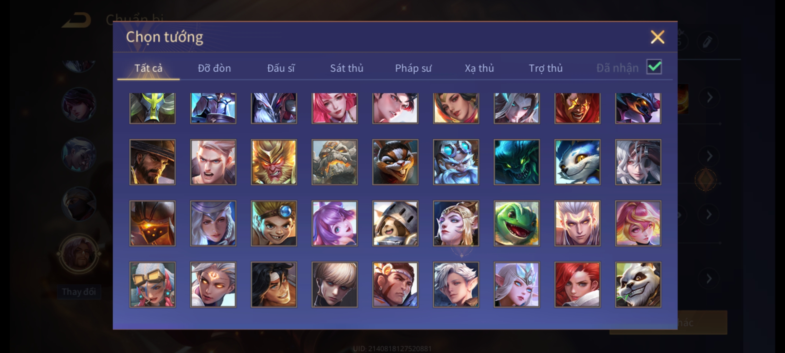Select the purple-haired chibi girl hero

(x=335, y=223)
